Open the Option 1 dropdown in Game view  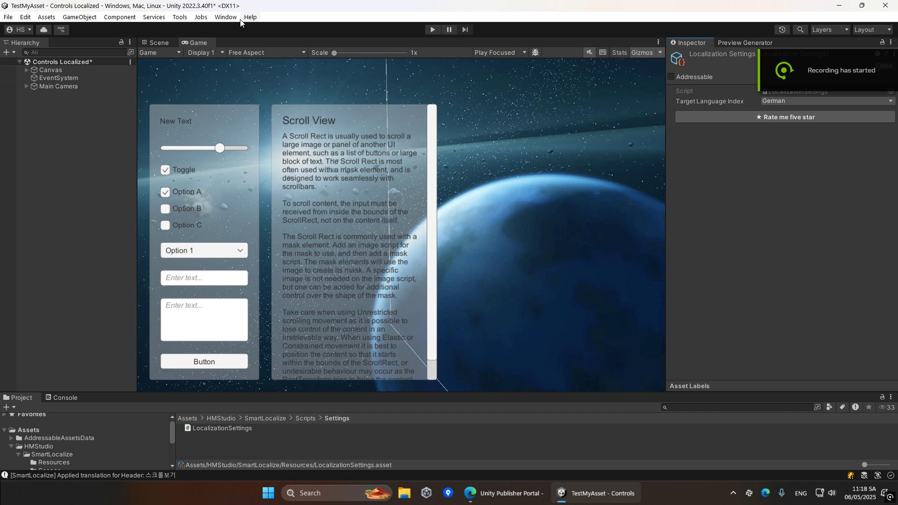(x=204, y=251)
